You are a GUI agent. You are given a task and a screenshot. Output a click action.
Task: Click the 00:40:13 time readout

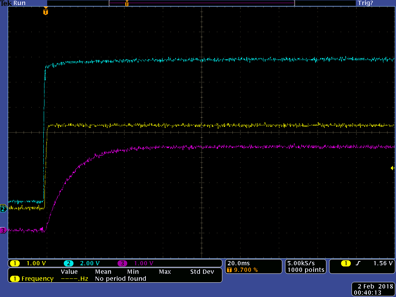(368, 293)
